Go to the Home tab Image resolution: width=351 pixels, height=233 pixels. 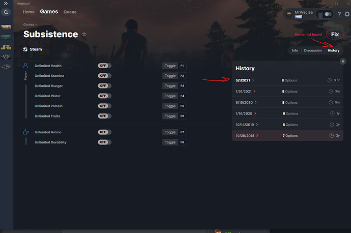tap(29, 12)
